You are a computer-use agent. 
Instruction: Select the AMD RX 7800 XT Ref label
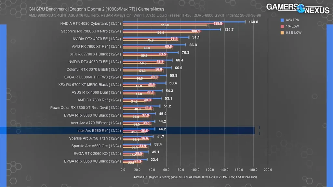point(96,46)
